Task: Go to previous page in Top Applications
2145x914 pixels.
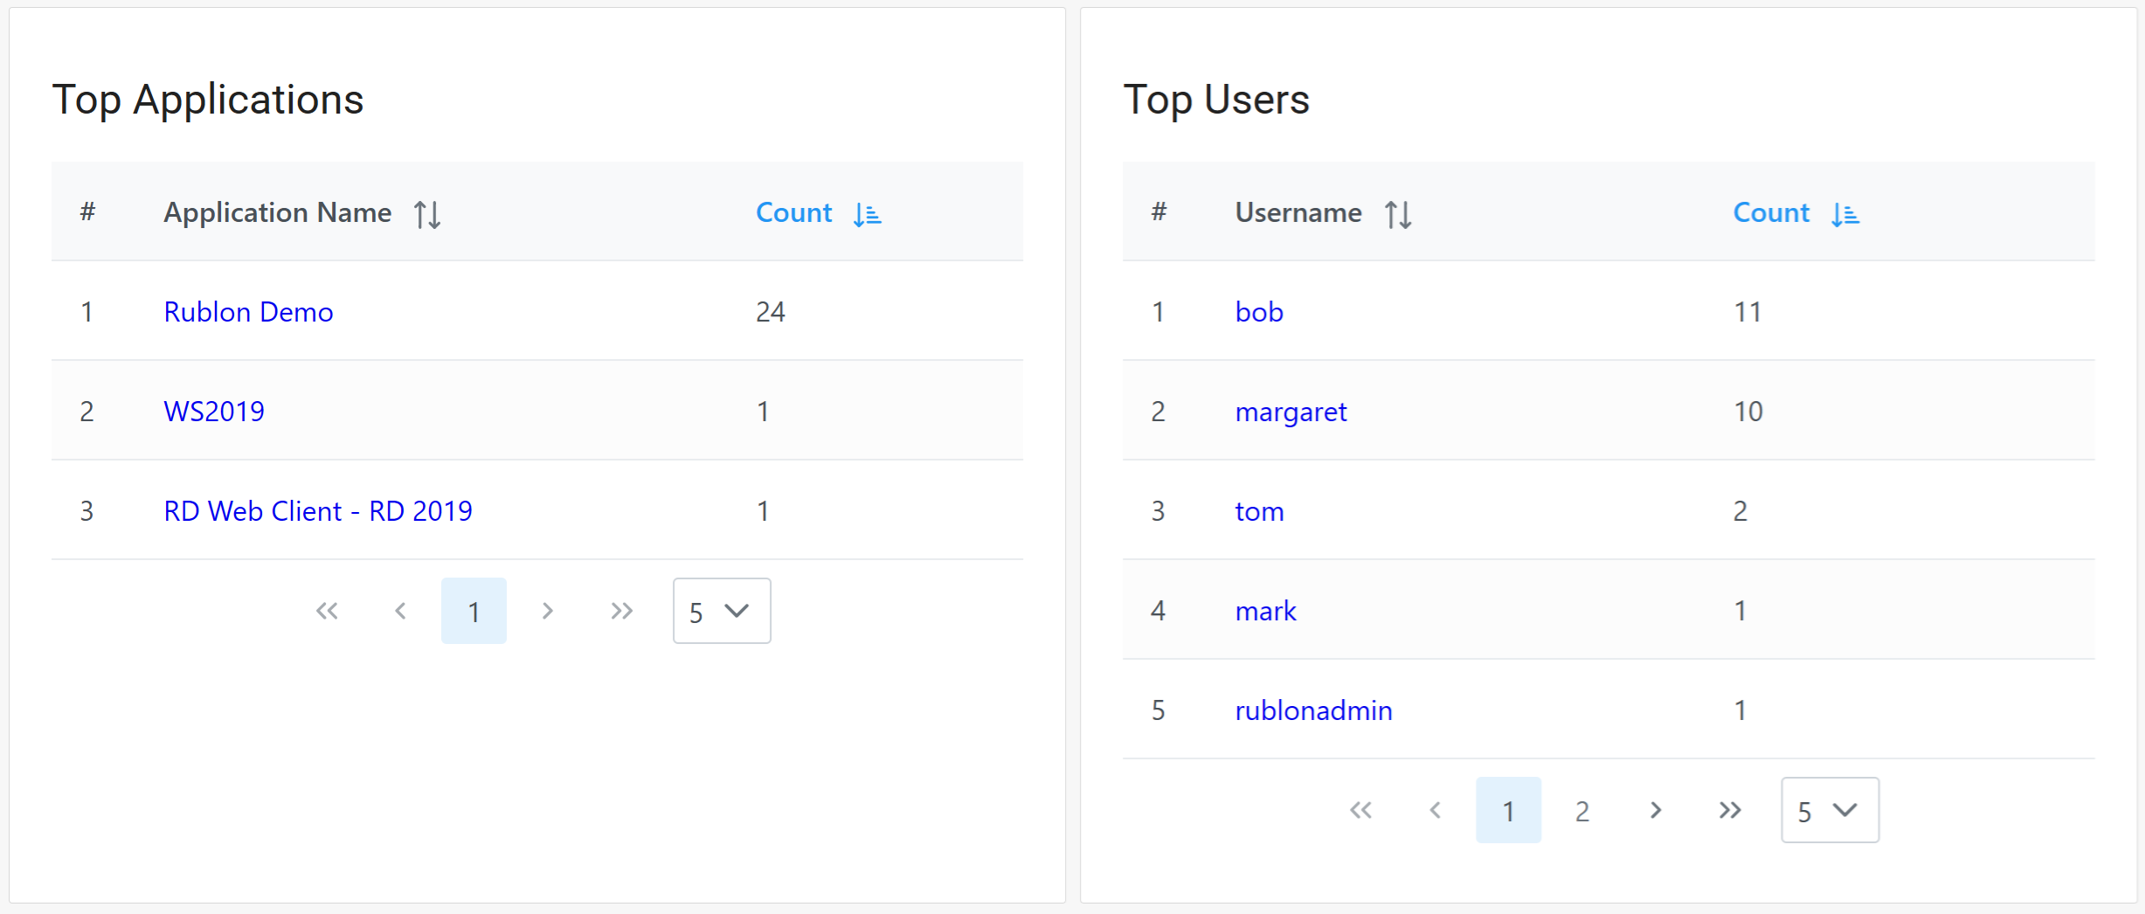Action: click(400, 611)
